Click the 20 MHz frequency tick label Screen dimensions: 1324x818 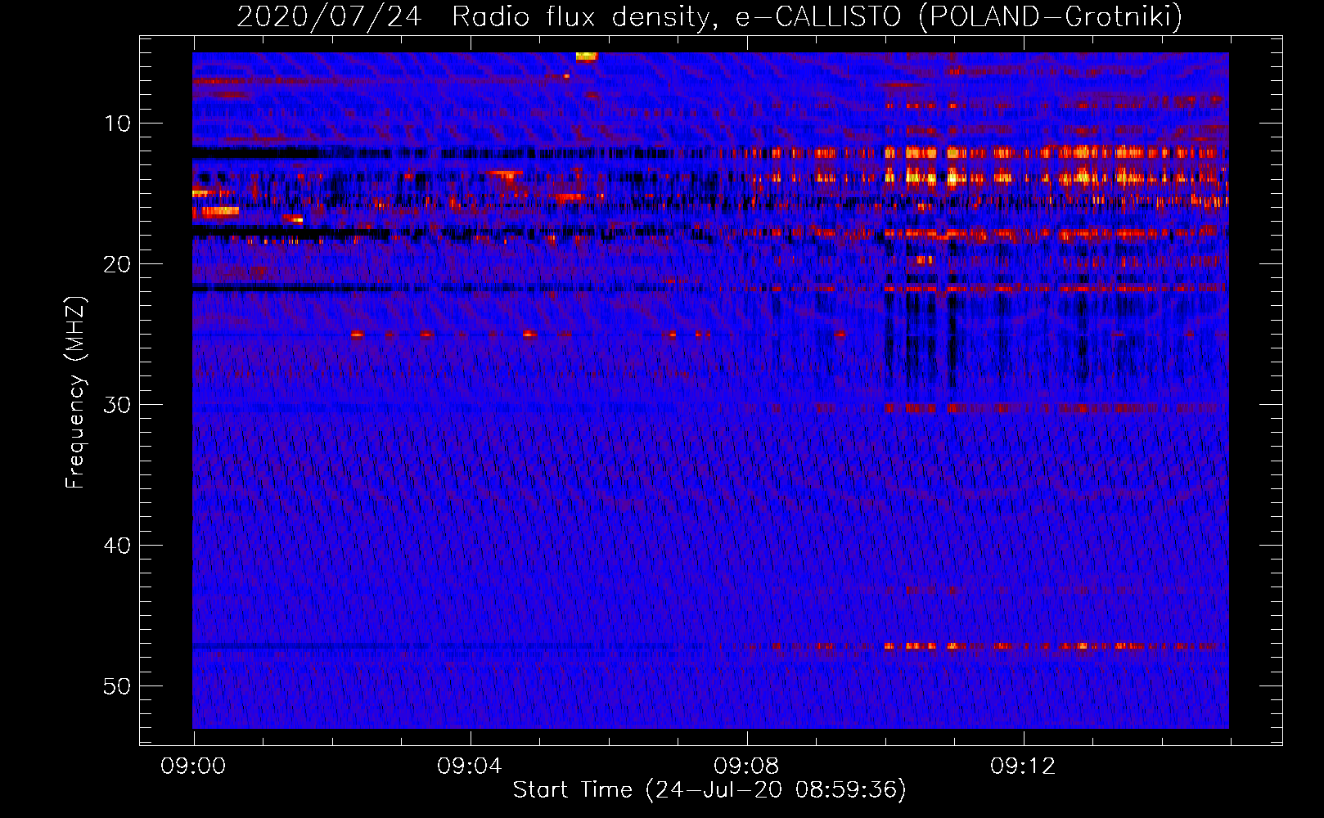tap(118, 264)
